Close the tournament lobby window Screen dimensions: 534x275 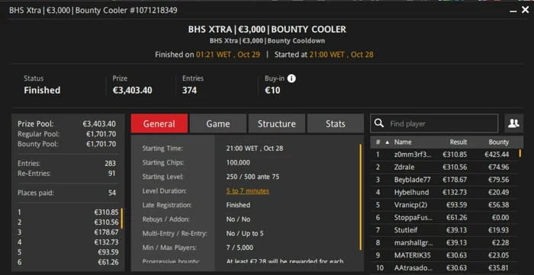click(x=525, y=10)
